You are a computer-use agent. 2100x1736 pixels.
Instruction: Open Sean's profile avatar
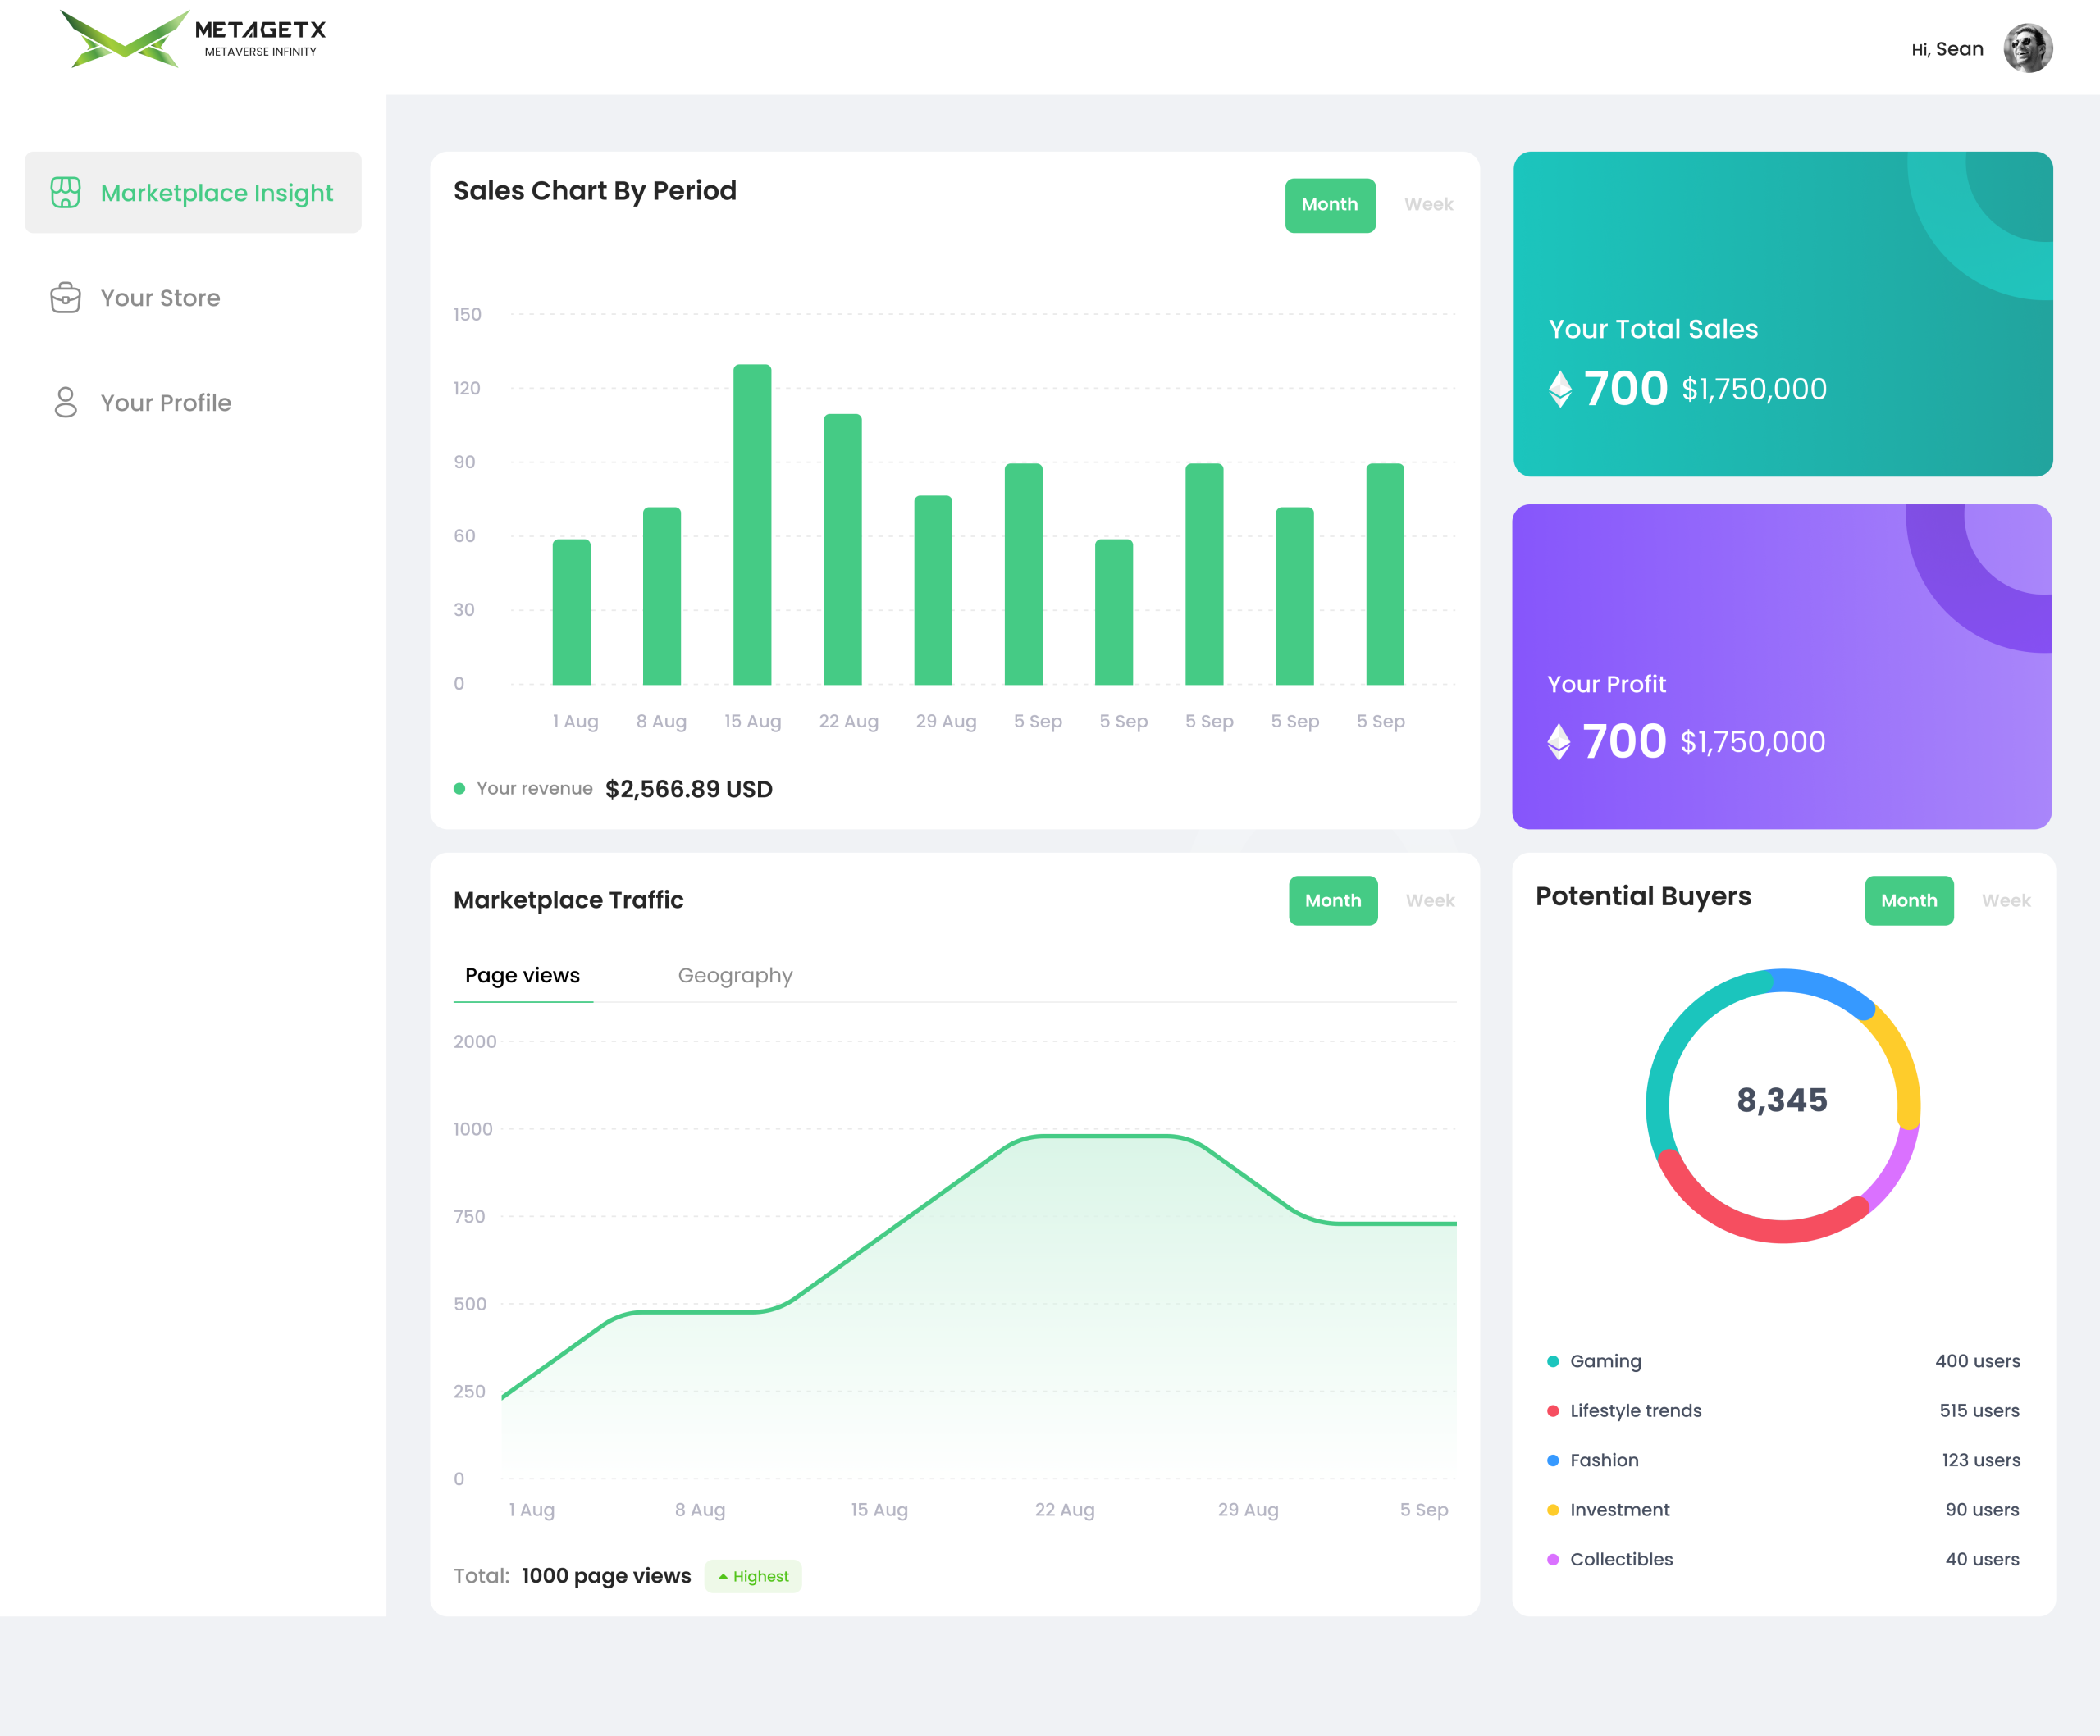tap(2027, 49)
